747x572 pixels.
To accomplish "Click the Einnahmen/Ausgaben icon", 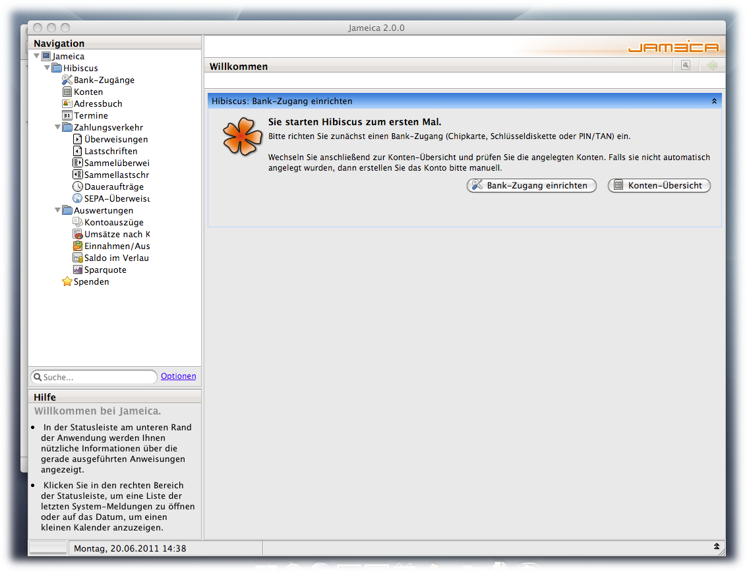I will pos(78,246).
